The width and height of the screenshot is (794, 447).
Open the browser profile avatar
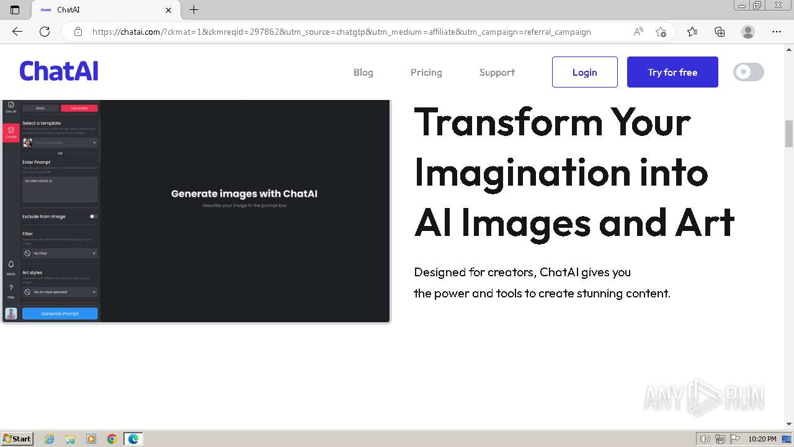(x=748, y=32)
